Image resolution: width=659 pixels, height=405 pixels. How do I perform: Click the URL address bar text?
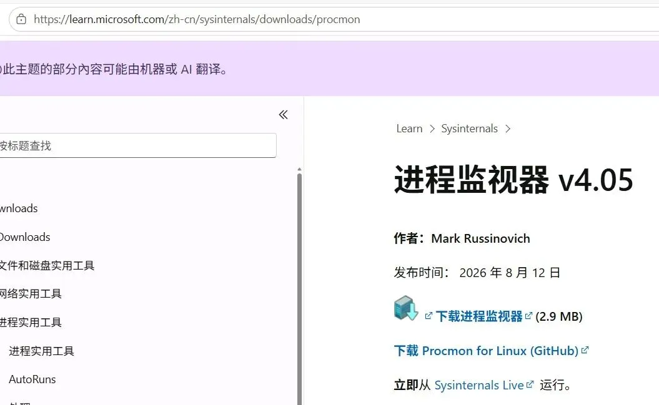pyautogui.click(x=197, y=19)
